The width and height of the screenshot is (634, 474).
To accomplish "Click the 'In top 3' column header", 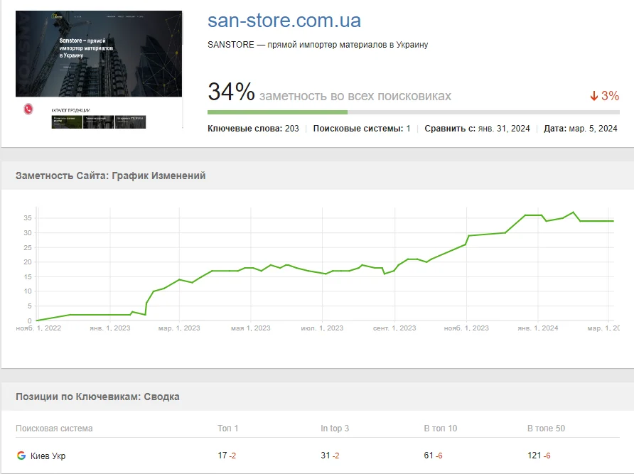I will (x=335, y=429).
